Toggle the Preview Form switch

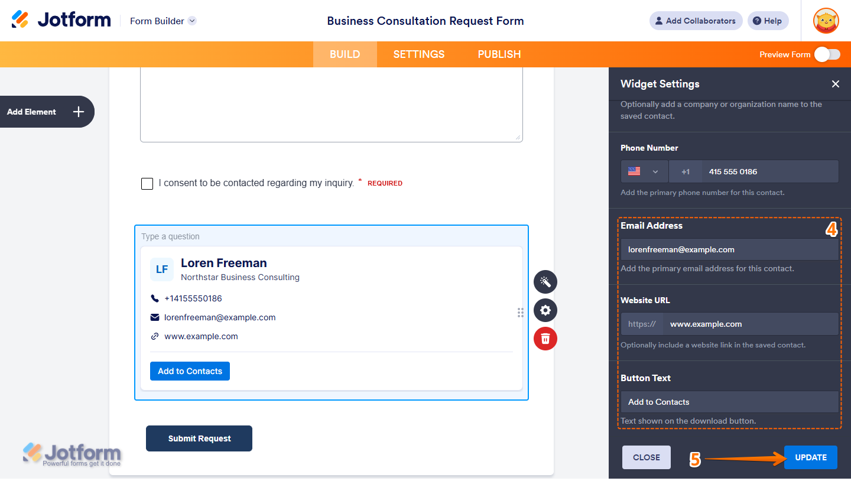[827, 54]
